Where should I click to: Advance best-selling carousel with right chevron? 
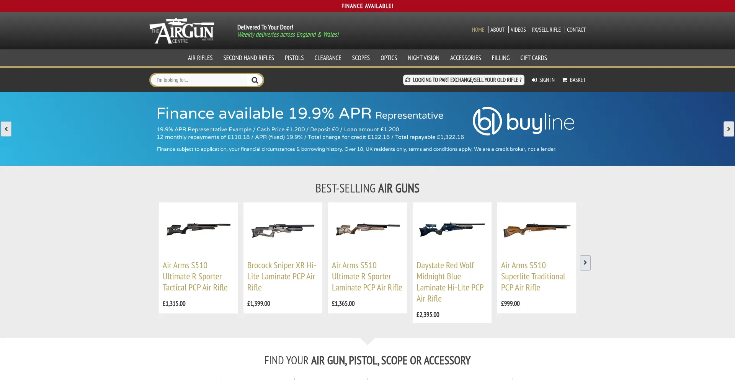[585, 263]
